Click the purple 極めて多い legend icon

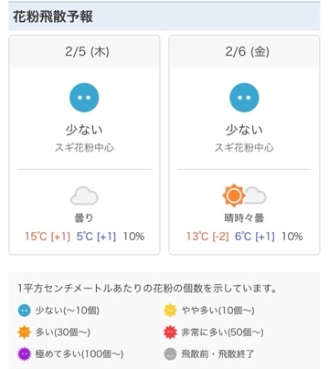pyautogui.click(x=25, y=354)
